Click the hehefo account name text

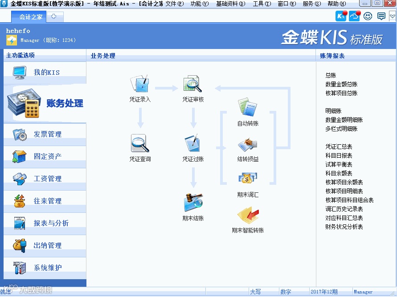(18, 31)
